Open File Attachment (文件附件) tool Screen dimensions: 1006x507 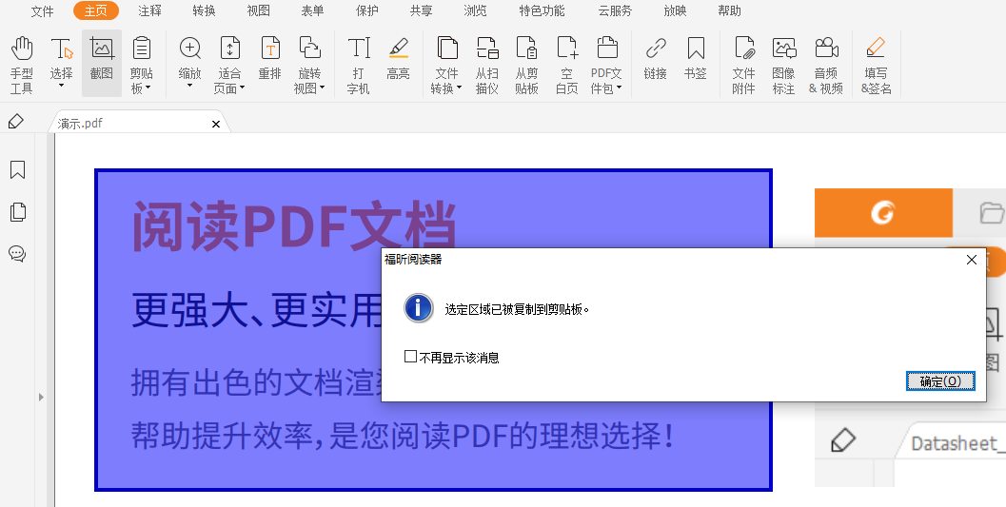click(743, 65)
